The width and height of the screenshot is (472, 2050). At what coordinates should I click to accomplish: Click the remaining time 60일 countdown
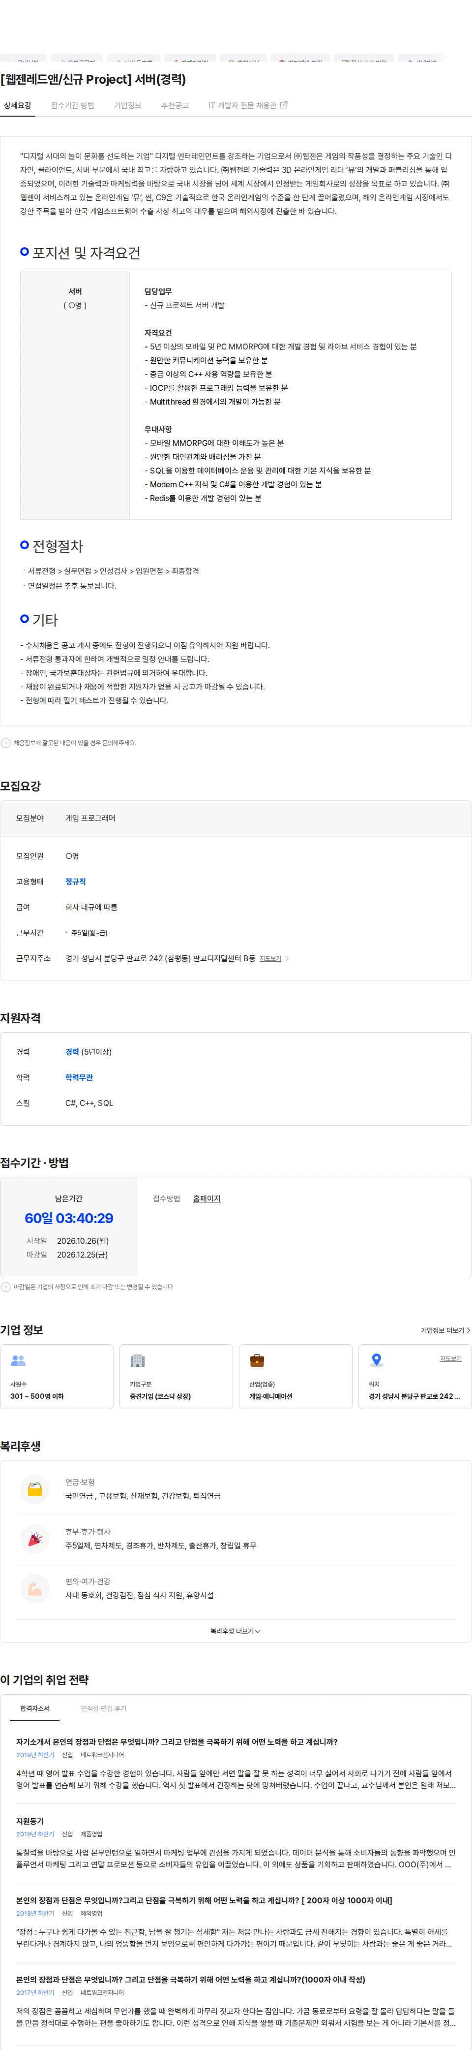(x=69, y=1218)
